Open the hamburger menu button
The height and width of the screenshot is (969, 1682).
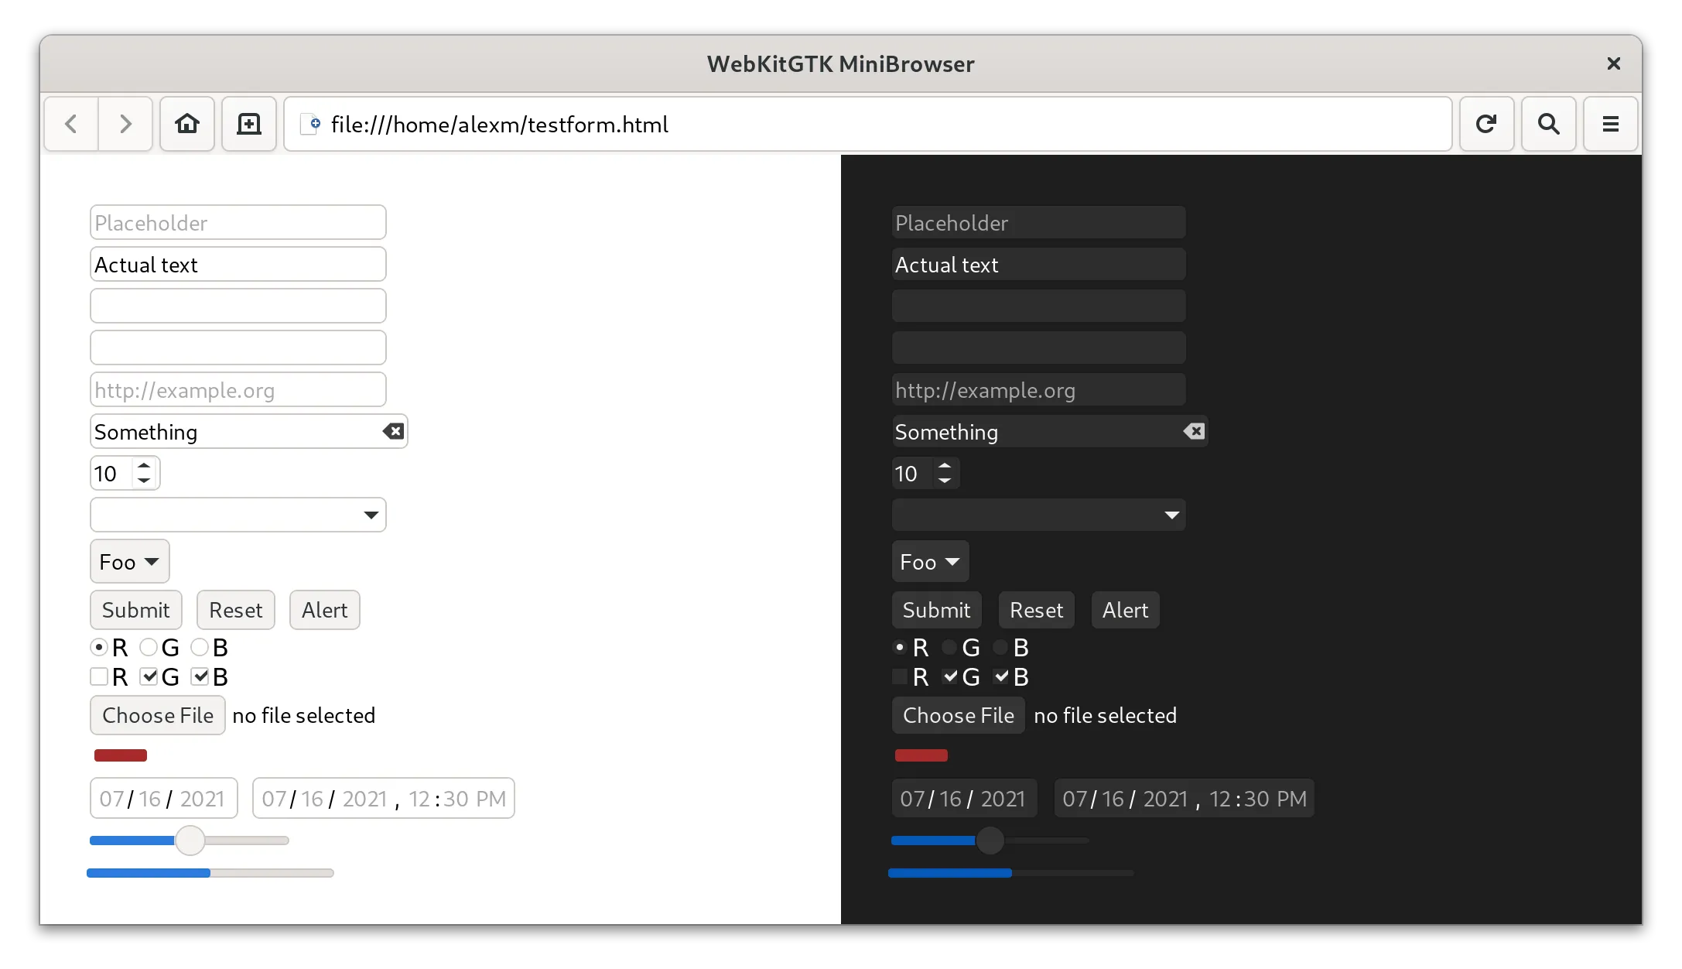(x=1610, y=124)
